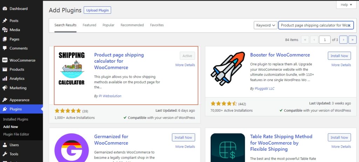359x162 pixels.
Task: Open the Keyword search type dropdown
Action: tap(265, 25)
